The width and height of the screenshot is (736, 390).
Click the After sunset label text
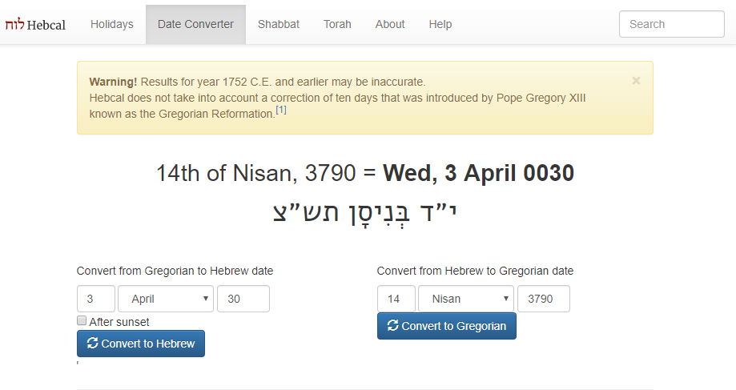point(119,322)
